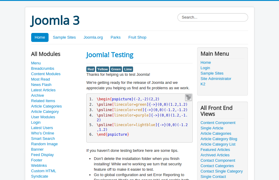Open Syndicate module link
This screenshot has width=279, height=180.
click(40, 176)
